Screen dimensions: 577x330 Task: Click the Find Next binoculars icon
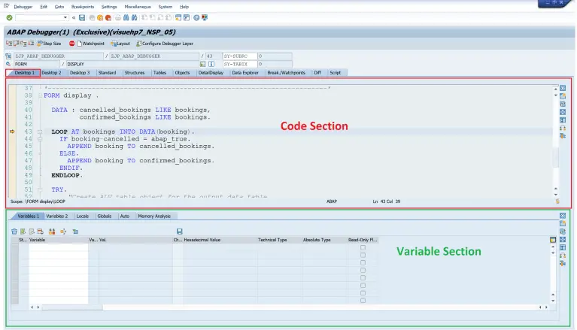(x=135, y=17)
